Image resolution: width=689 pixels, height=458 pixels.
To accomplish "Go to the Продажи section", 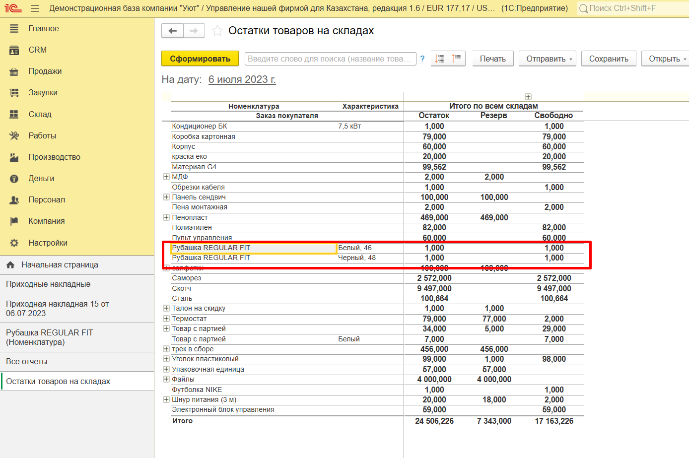I will point(45,71).
